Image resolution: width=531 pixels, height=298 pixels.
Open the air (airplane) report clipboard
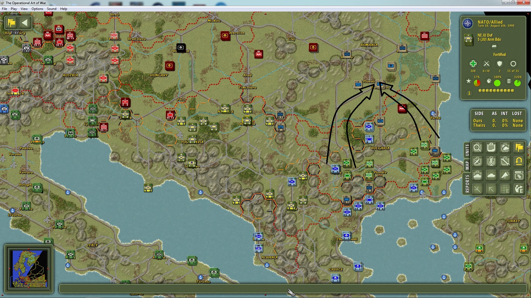tap(477, 161)
